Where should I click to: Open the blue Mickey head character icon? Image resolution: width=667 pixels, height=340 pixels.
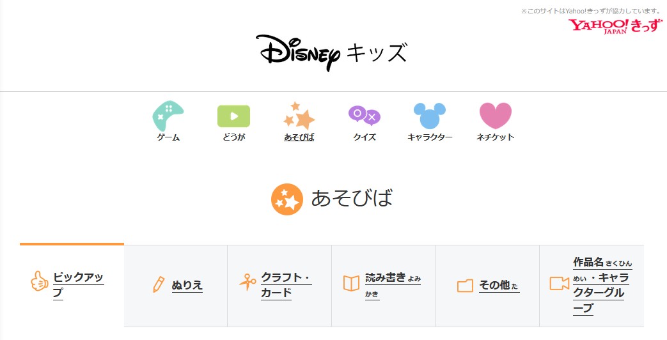(430, 116)
